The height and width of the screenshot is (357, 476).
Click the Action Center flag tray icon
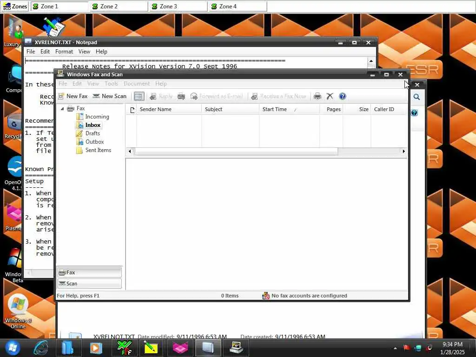pyautogui.click(x=406, y=348)
